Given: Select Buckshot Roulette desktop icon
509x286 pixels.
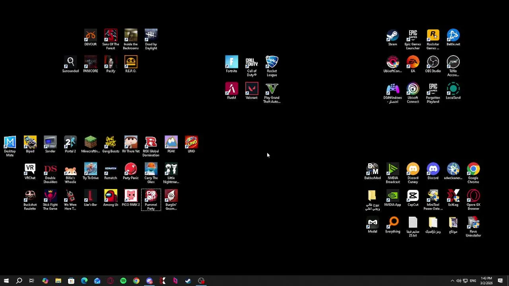Looking at the screenshot, I should click(x=30, y=200).
